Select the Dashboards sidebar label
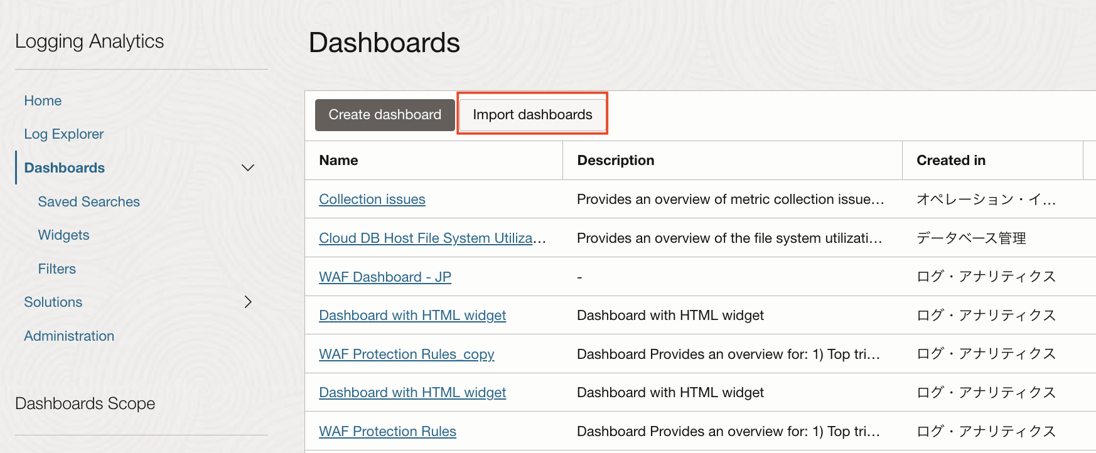Viewport: 1096px width, 453px height. click(x=64, y=168)
